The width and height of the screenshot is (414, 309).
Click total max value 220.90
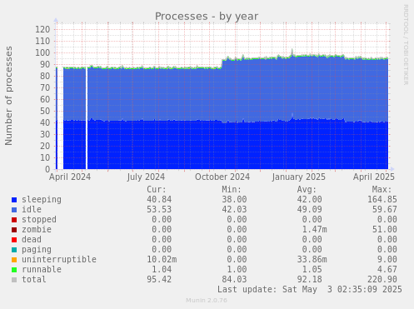[x=382, y=280]
